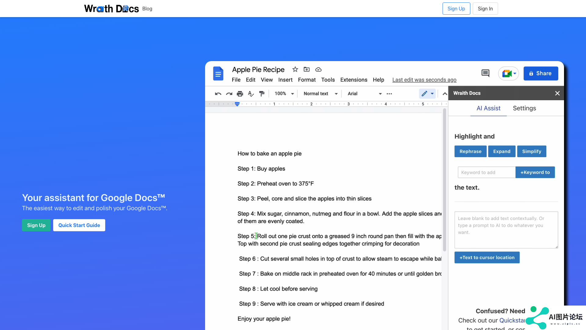Open the Extensions menu

354,80
